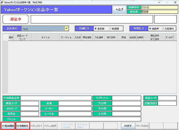Open the ヘルプ help button
The image size is (179, 130).
[119, 10]
